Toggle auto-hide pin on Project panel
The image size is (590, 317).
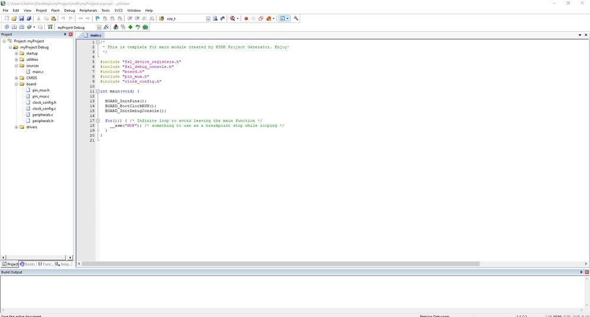click(64, 34)
